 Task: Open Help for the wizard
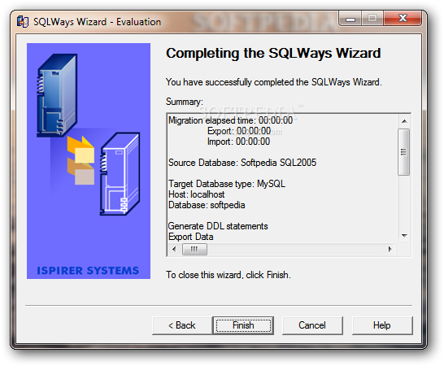[x=382, y=325]
